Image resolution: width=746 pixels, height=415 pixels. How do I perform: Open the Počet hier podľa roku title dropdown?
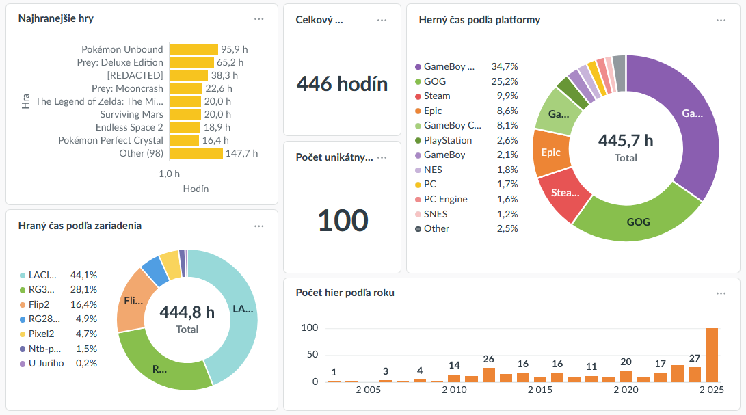[x=344, y=292]
